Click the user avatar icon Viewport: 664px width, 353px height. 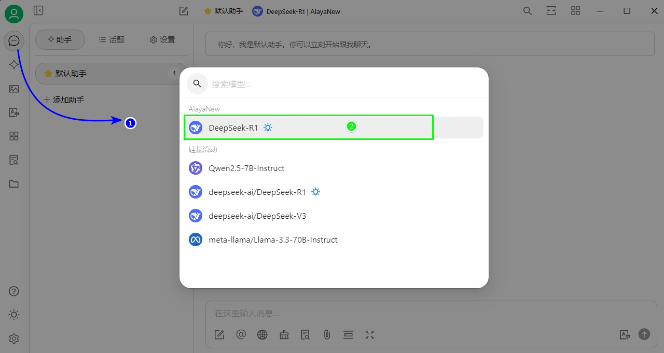tap(14, 14)
